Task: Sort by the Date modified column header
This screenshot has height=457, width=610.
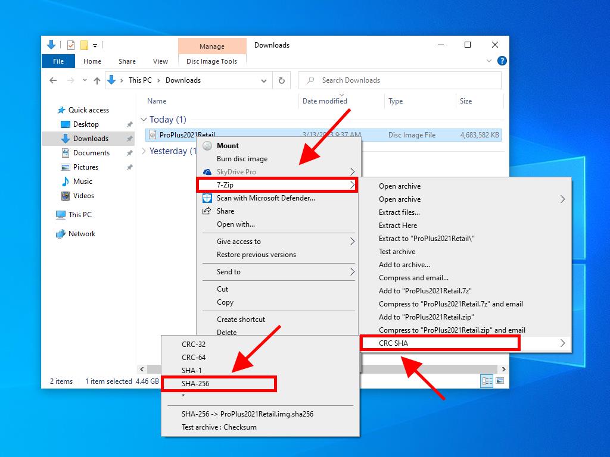Action: pyautogui.click(x=325, y=101)
